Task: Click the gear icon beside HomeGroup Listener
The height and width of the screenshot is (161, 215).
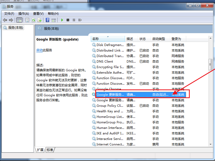Action: pos(94,117)
